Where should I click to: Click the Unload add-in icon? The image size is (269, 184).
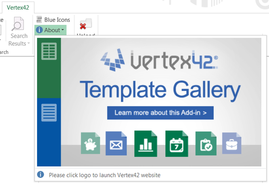86,24
